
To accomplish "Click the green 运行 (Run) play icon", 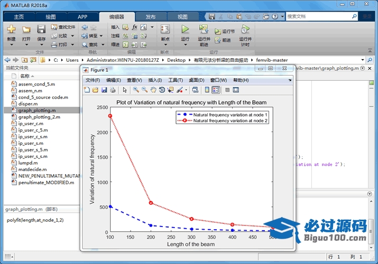I will (185, 29).
